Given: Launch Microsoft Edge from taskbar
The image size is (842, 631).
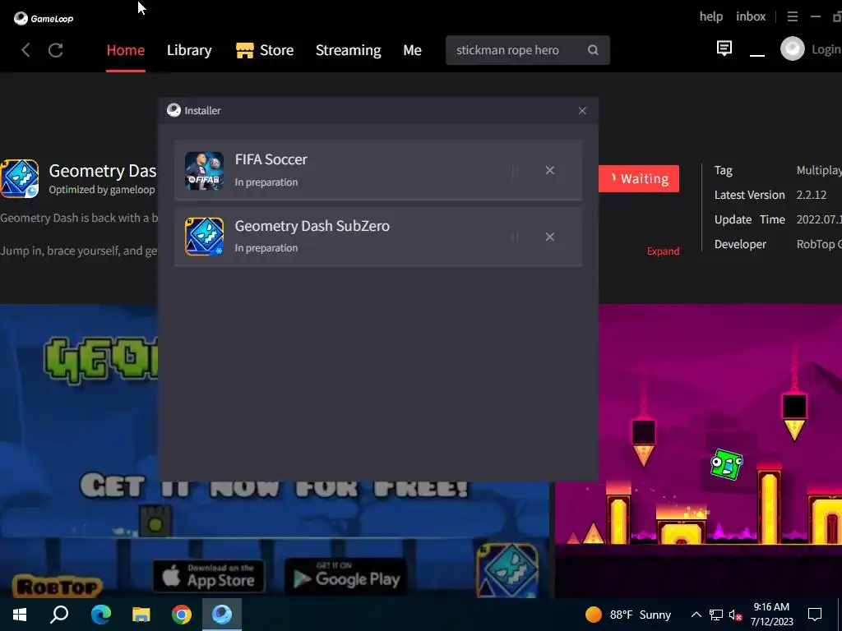Looking at the screenshot, I should tap(100, 615).
